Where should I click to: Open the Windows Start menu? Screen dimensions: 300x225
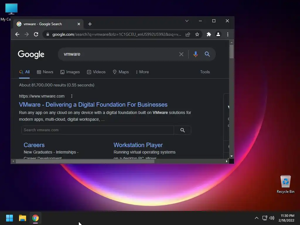[x=10, y=218]
